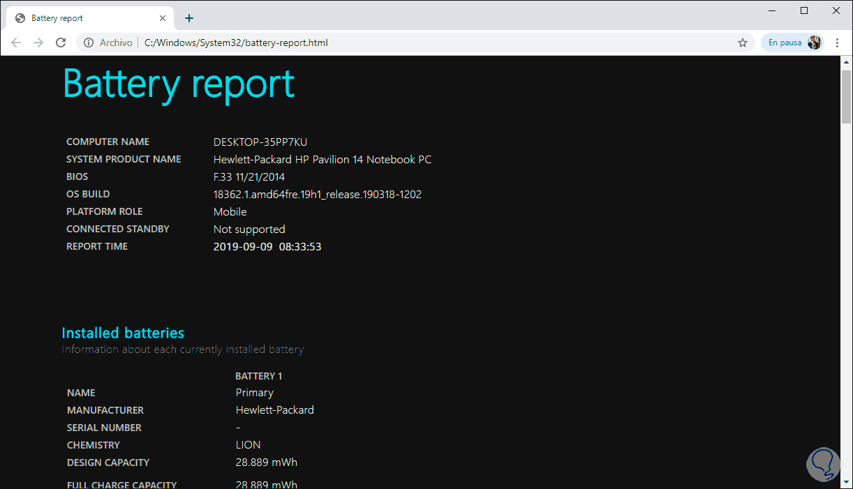Image resolution: width=853 pixels, height=489 pixels.
Task: Click the Installed batteries heading
Action: [123, 333]
